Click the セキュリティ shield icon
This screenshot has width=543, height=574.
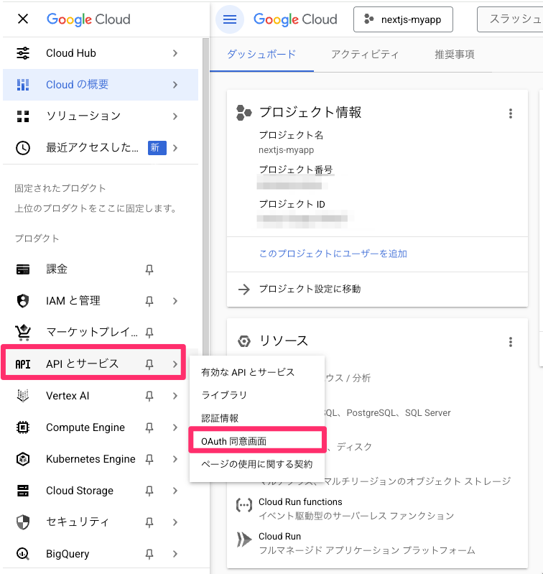(23, 522)
